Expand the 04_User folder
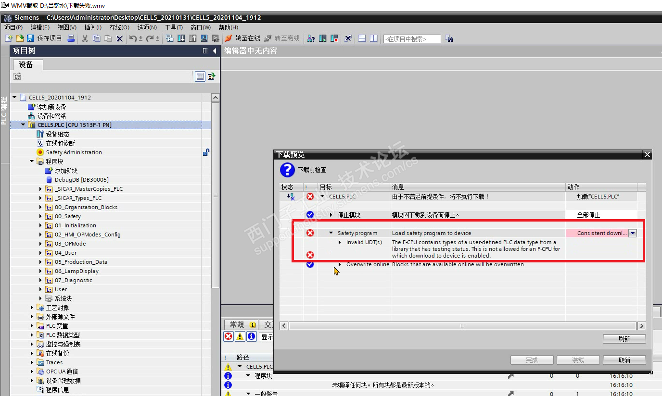662x396 pixels. tap(41, 253)
